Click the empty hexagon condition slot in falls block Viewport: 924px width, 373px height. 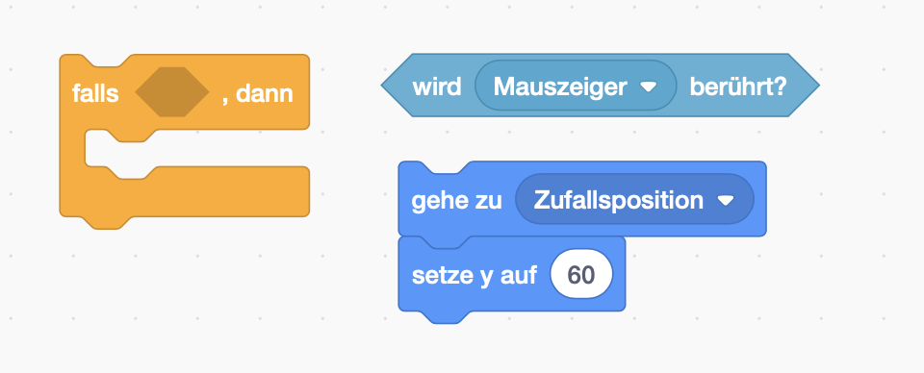(172, 91)
